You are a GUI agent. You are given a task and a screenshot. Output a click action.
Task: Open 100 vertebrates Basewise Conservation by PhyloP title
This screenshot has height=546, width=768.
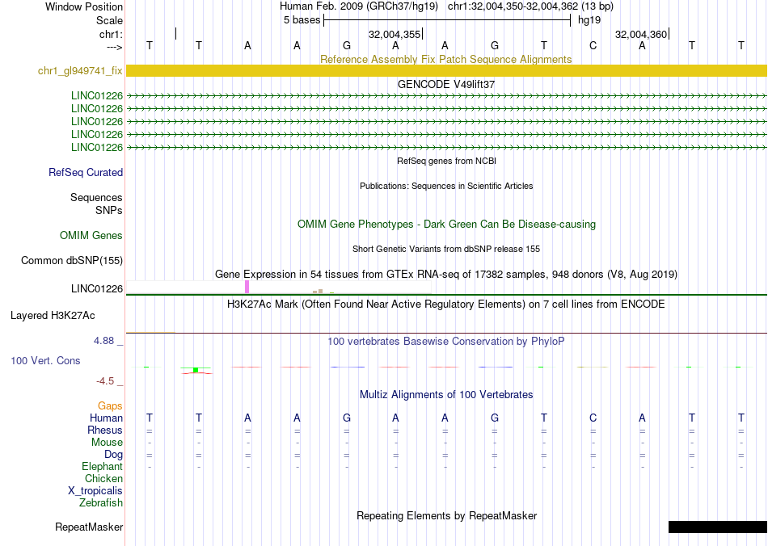point(446,342)
